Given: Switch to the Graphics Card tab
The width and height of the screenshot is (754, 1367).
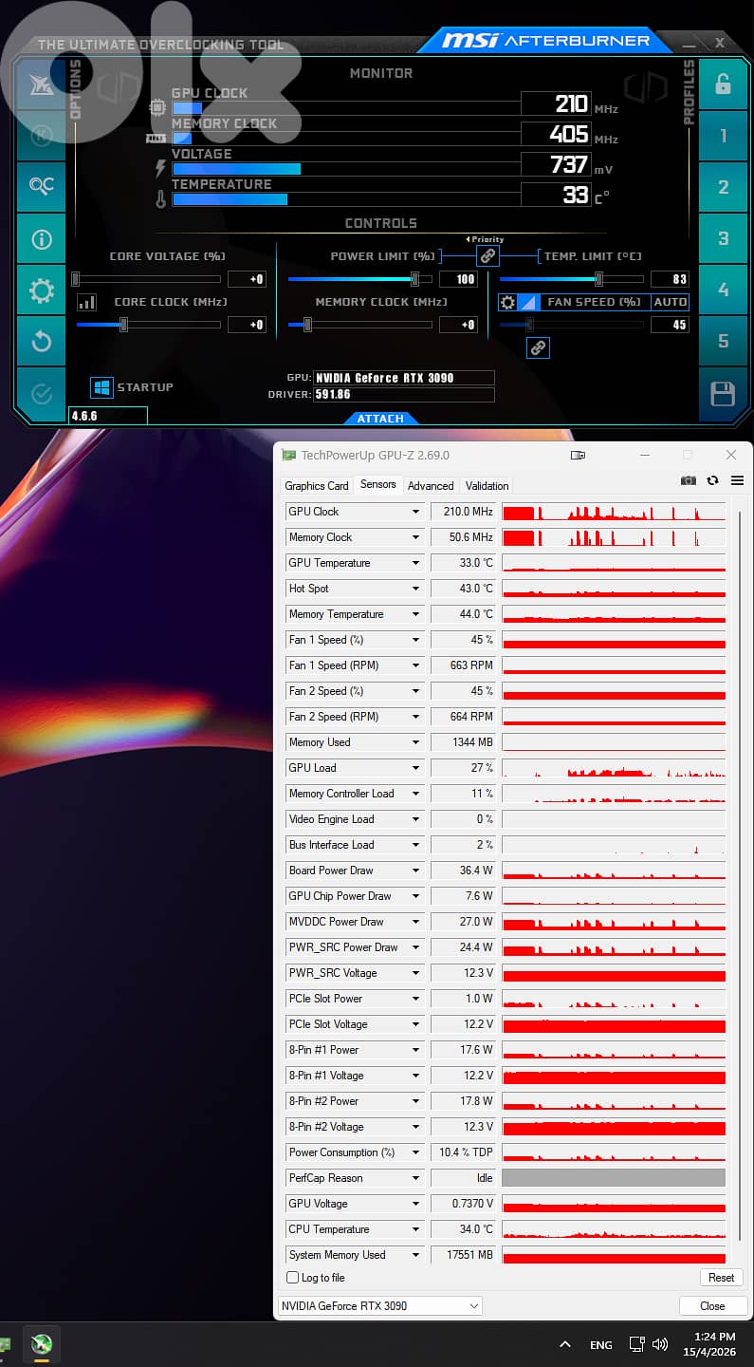Looking at the screenshot, I should [317, 486].
